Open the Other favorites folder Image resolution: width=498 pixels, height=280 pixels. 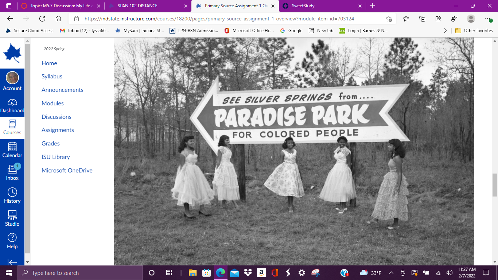[x=474, y=31]
